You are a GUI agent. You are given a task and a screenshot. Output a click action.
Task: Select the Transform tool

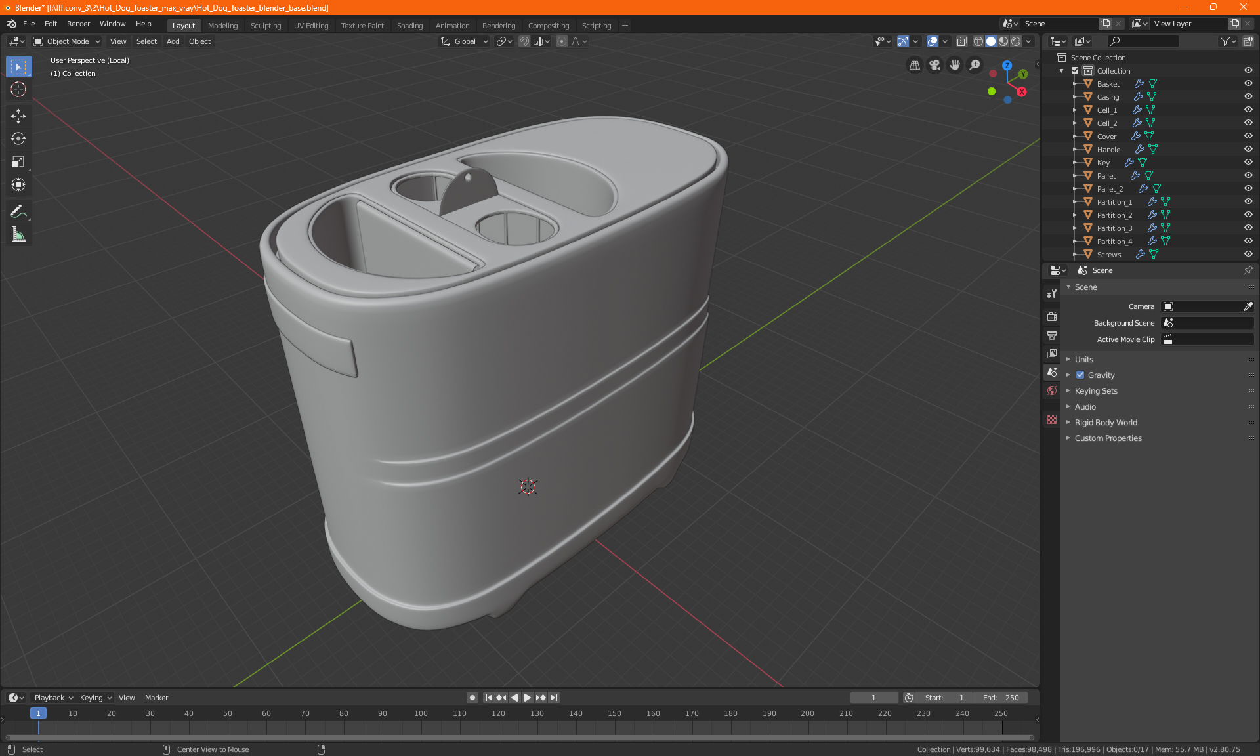18,184
